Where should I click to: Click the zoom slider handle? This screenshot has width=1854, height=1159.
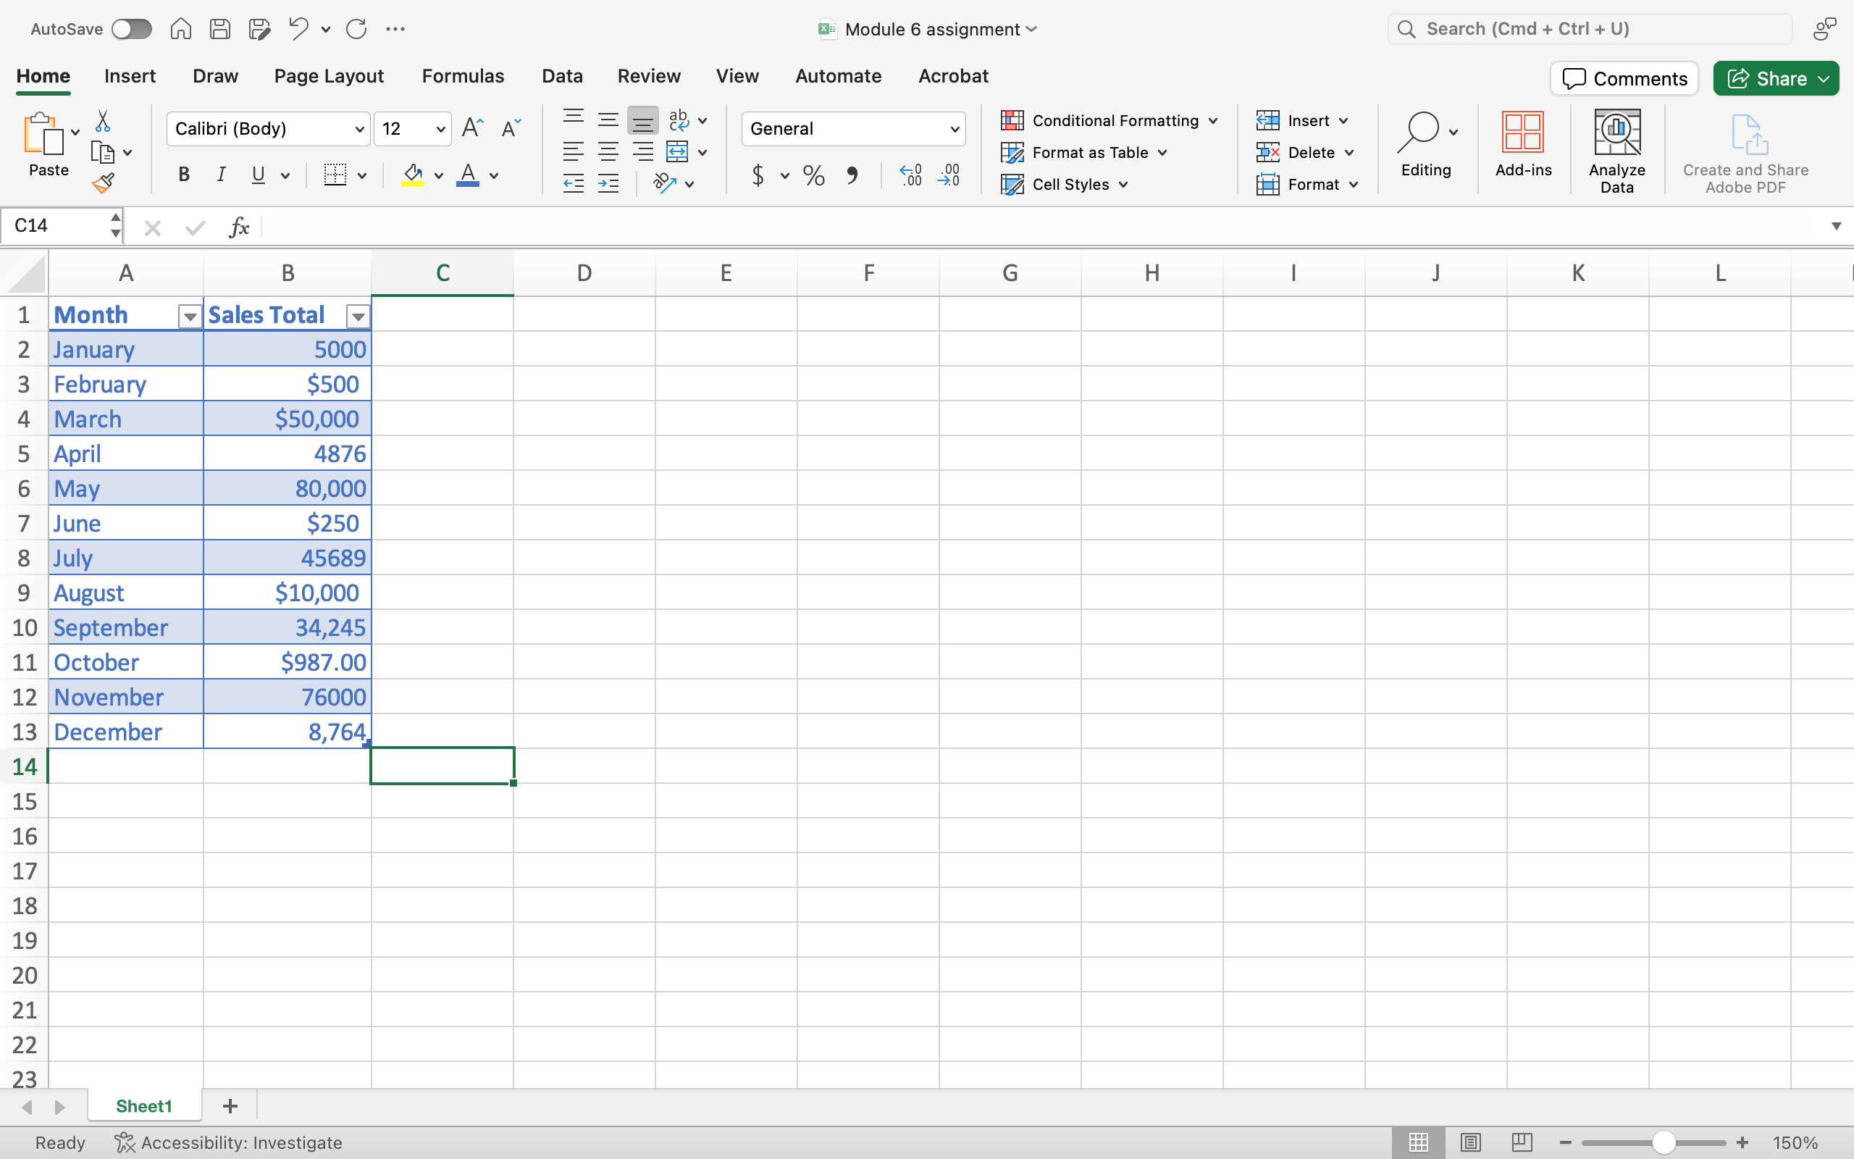(1664, 1142)
